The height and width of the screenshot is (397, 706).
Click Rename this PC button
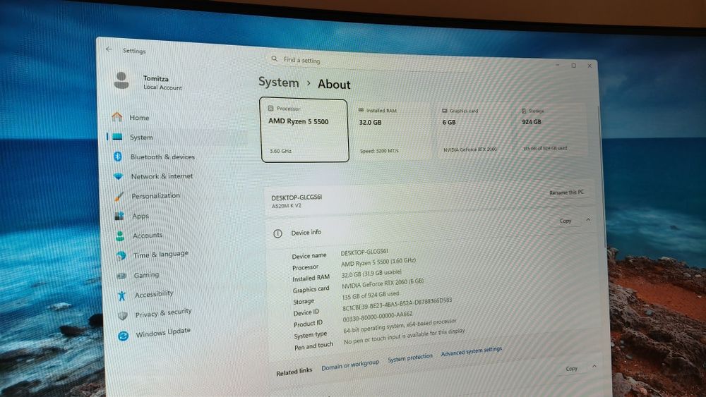(x=566, y=192)
